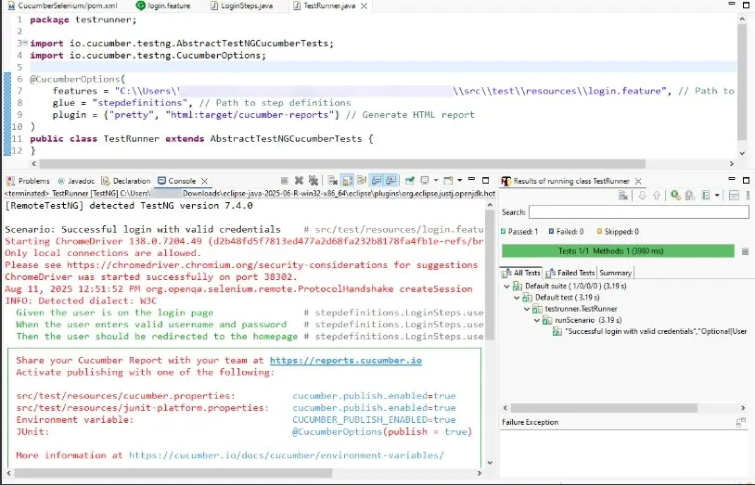Minimize the Console view
Image resolution: width=755 pixels, height=485 pixels.
(472, 179)
